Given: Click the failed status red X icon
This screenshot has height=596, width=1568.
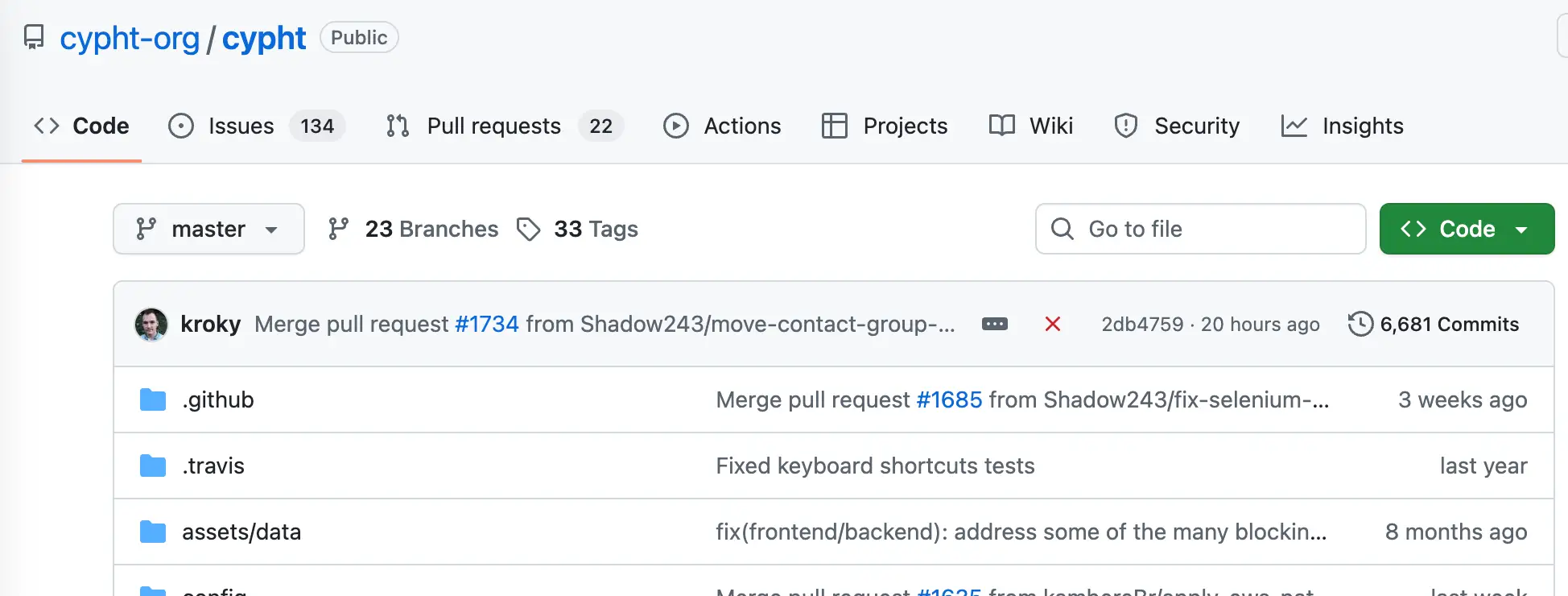Looking at the screenshot, I should point(1052,324).
